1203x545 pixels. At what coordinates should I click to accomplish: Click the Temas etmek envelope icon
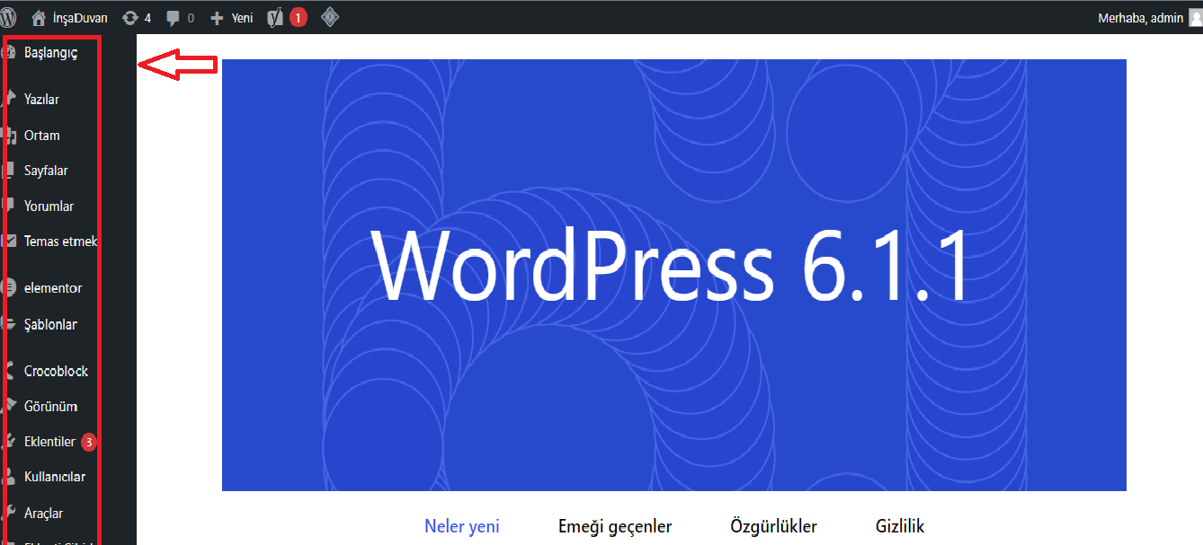coord(10,242)
